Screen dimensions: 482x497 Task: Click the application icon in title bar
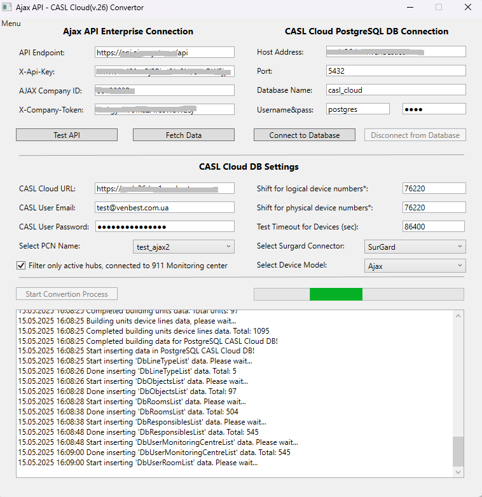(x=6, y=7)
